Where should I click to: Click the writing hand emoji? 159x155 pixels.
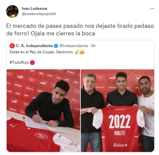[x=77, y=52]
